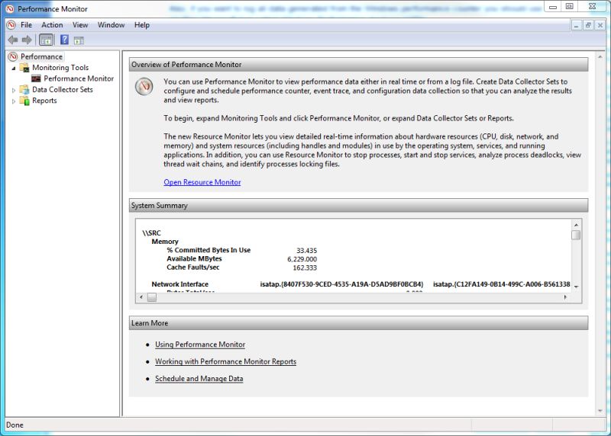Viewport: 611px width, 436px height.
Task: Click the Back arrow toolbar icon
Action: [12, 40]
